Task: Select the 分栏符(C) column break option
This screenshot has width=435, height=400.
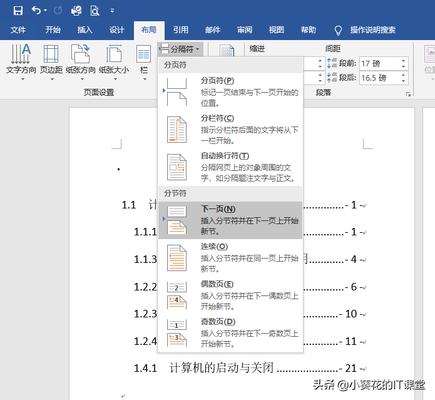Action: click(230, 130)
